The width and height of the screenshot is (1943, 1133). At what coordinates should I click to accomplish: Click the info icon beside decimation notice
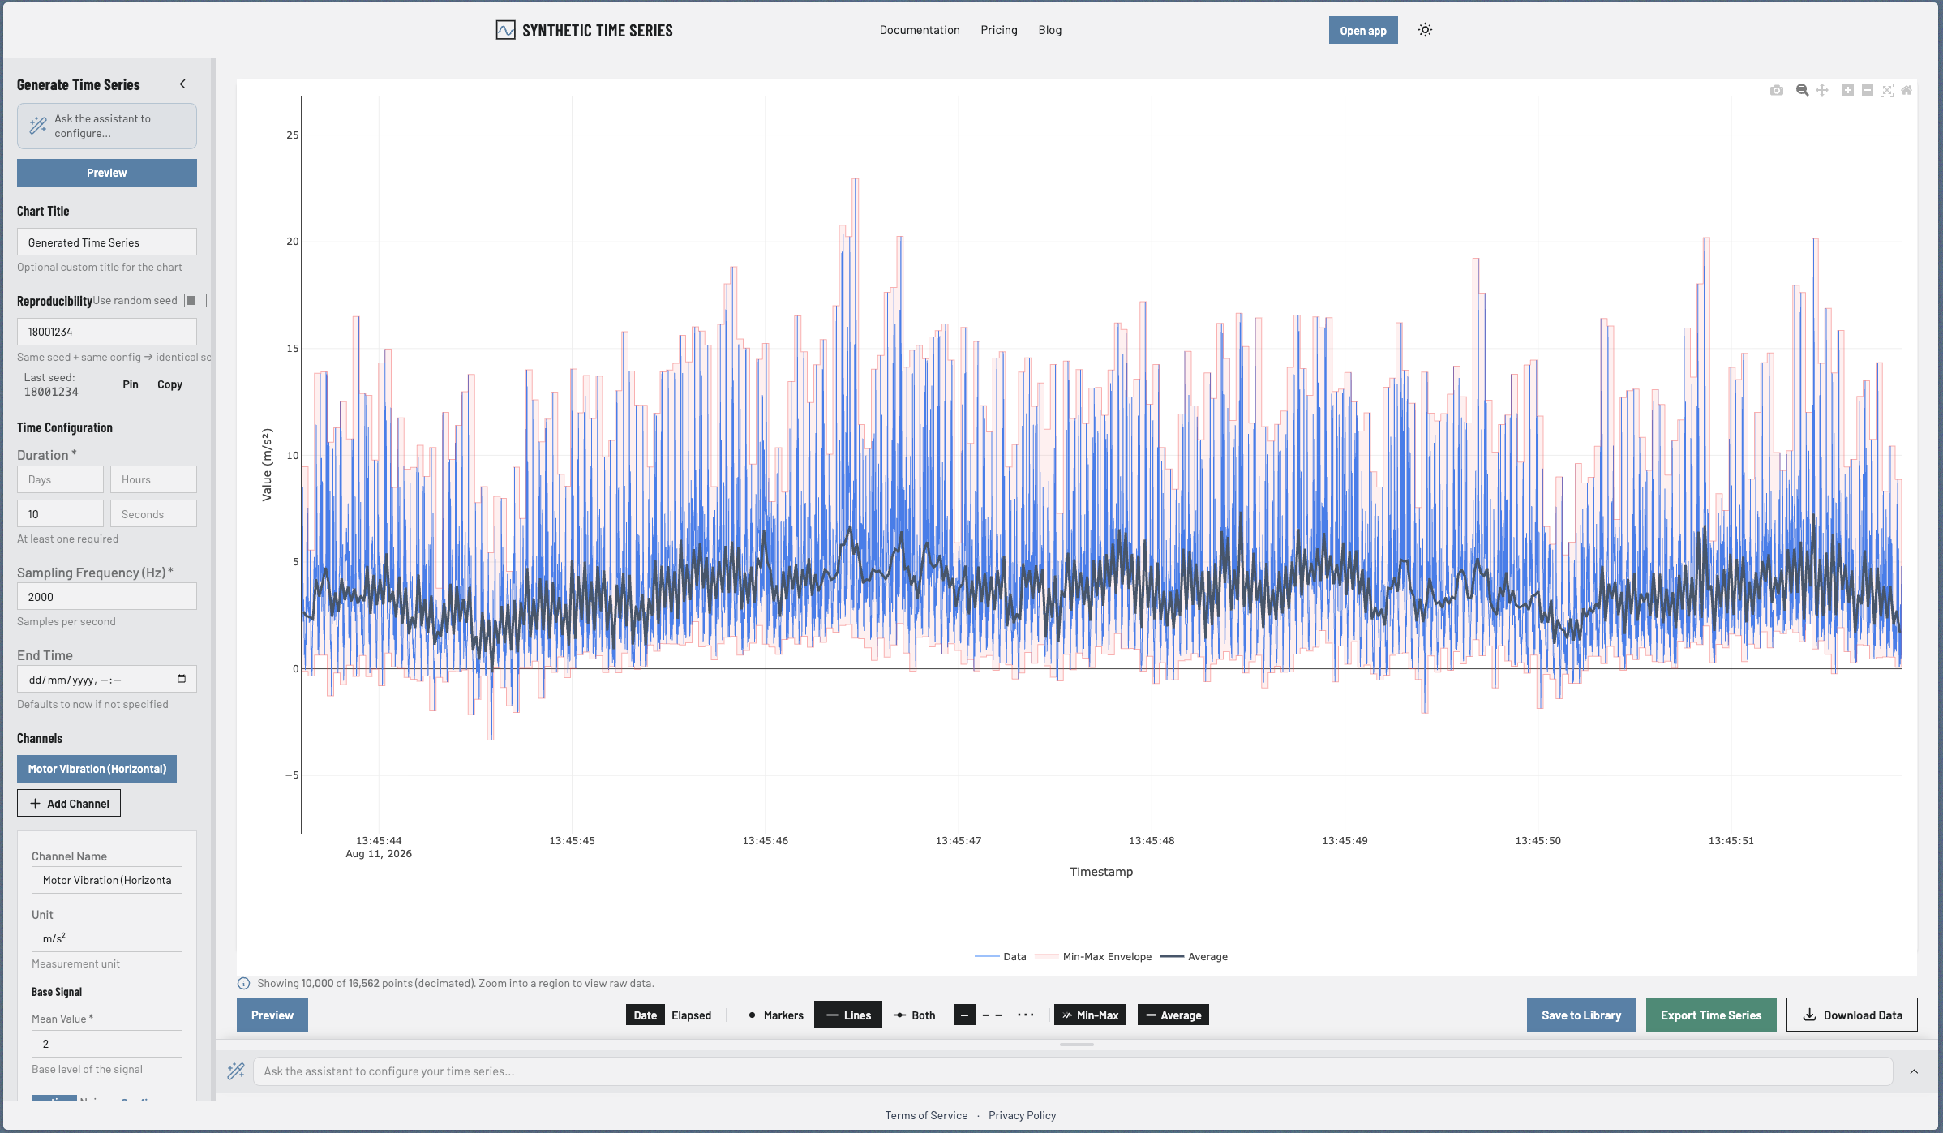click(243, 983)
